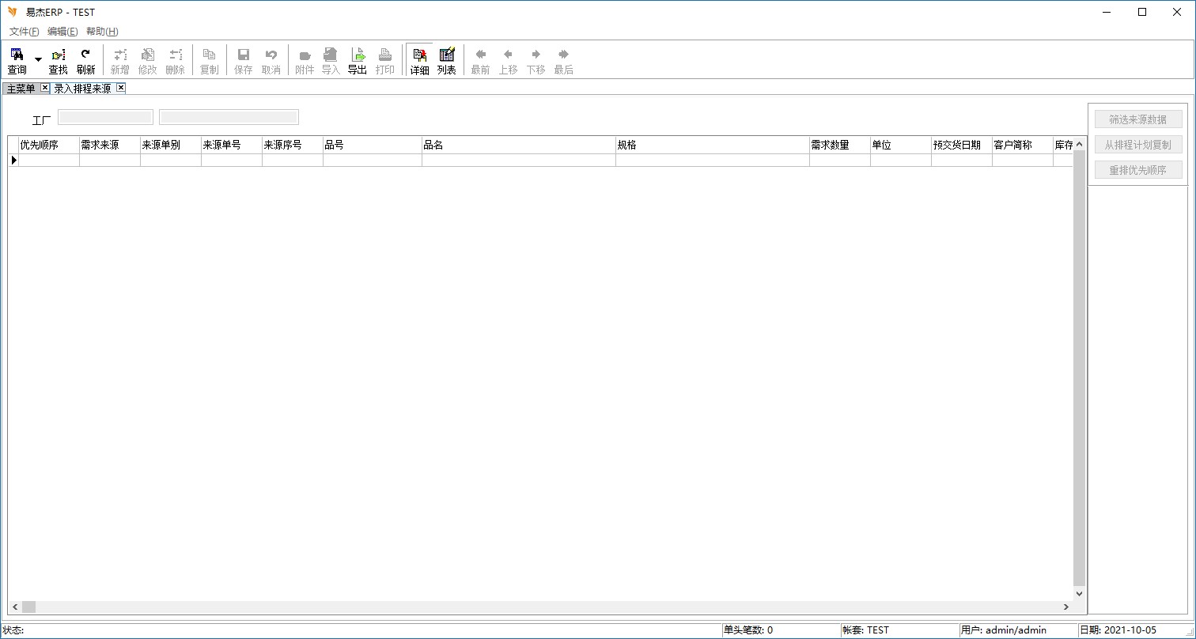Viewport: 1196px width, 639px height.
Task: Select the 主菜单 tab
Action: tap(21, 89)
